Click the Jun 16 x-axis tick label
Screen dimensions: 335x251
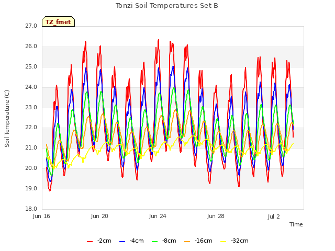click(x=41, y=216)
